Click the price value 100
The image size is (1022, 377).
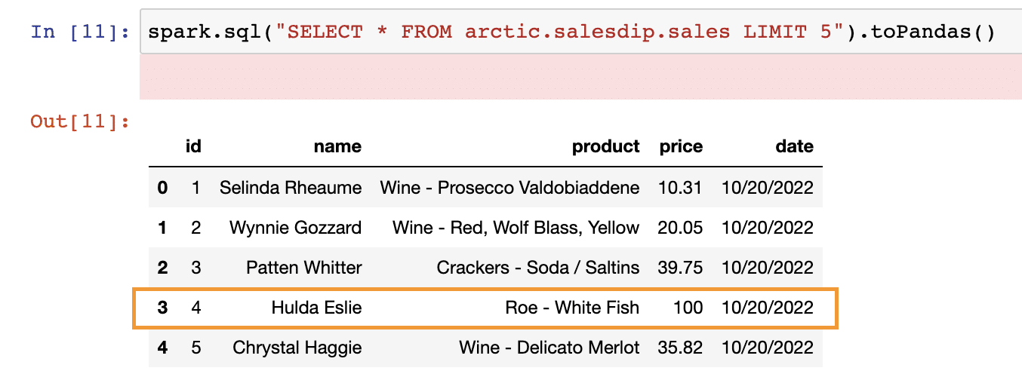[688, 307]
